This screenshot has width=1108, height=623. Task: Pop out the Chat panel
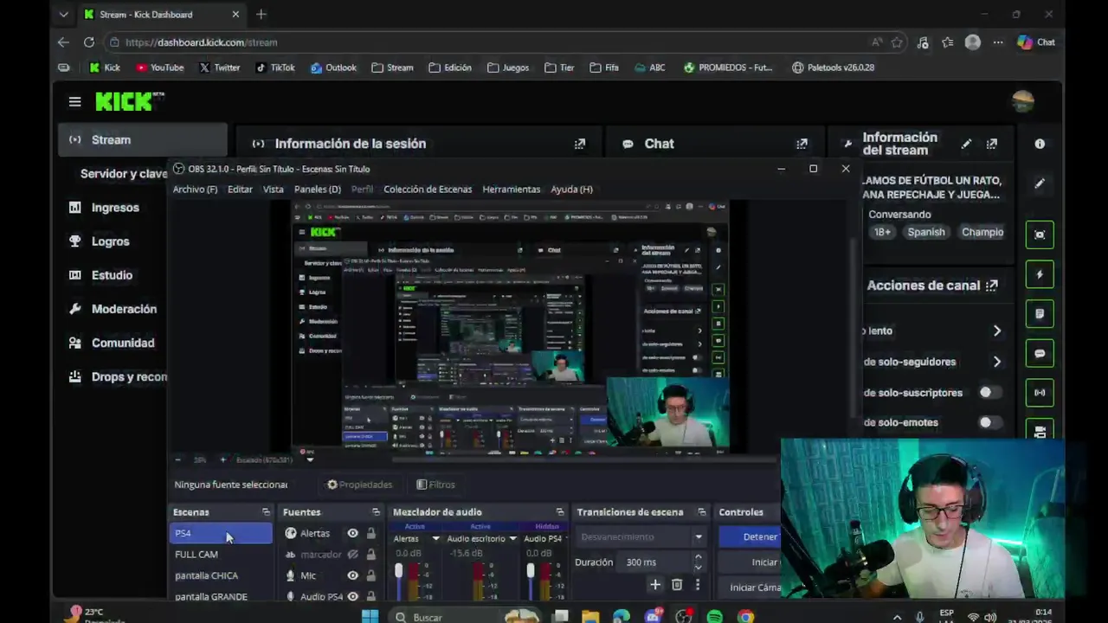tap(802, 144)
